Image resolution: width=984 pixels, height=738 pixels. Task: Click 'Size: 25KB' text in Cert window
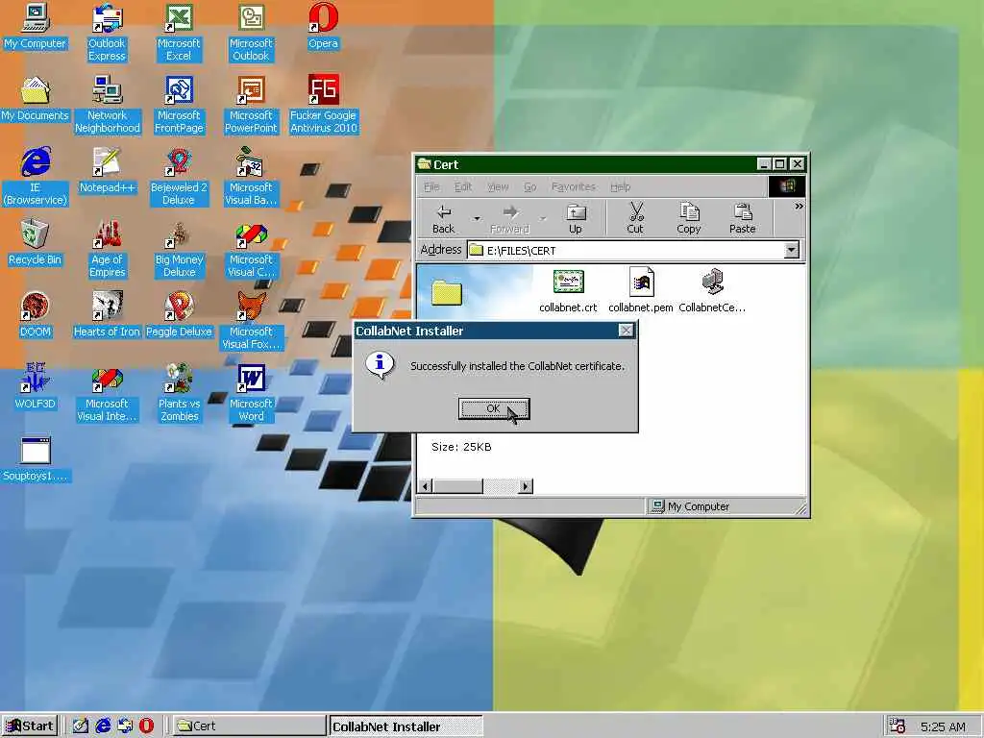coord(461,447)
